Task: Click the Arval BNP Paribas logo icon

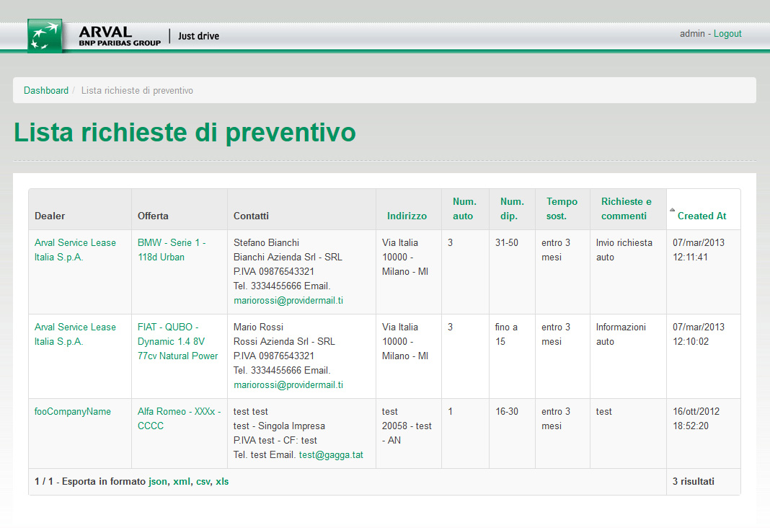Action: pos(45,35)
